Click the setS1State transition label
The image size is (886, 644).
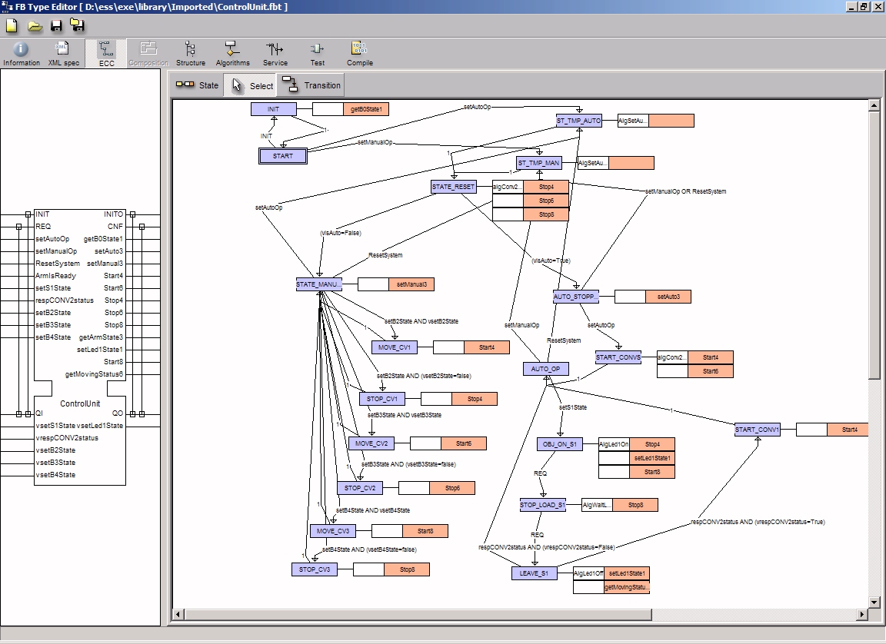tap(573, 407)
